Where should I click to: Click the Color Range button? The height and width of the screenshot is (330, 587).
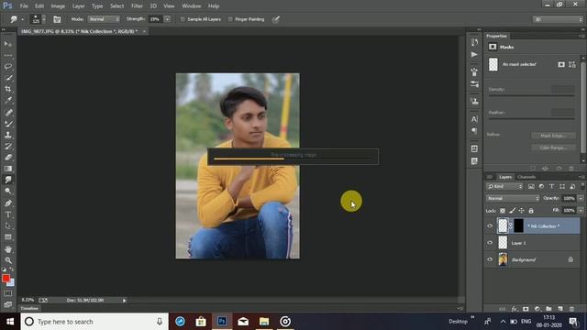tap(553, 148)
